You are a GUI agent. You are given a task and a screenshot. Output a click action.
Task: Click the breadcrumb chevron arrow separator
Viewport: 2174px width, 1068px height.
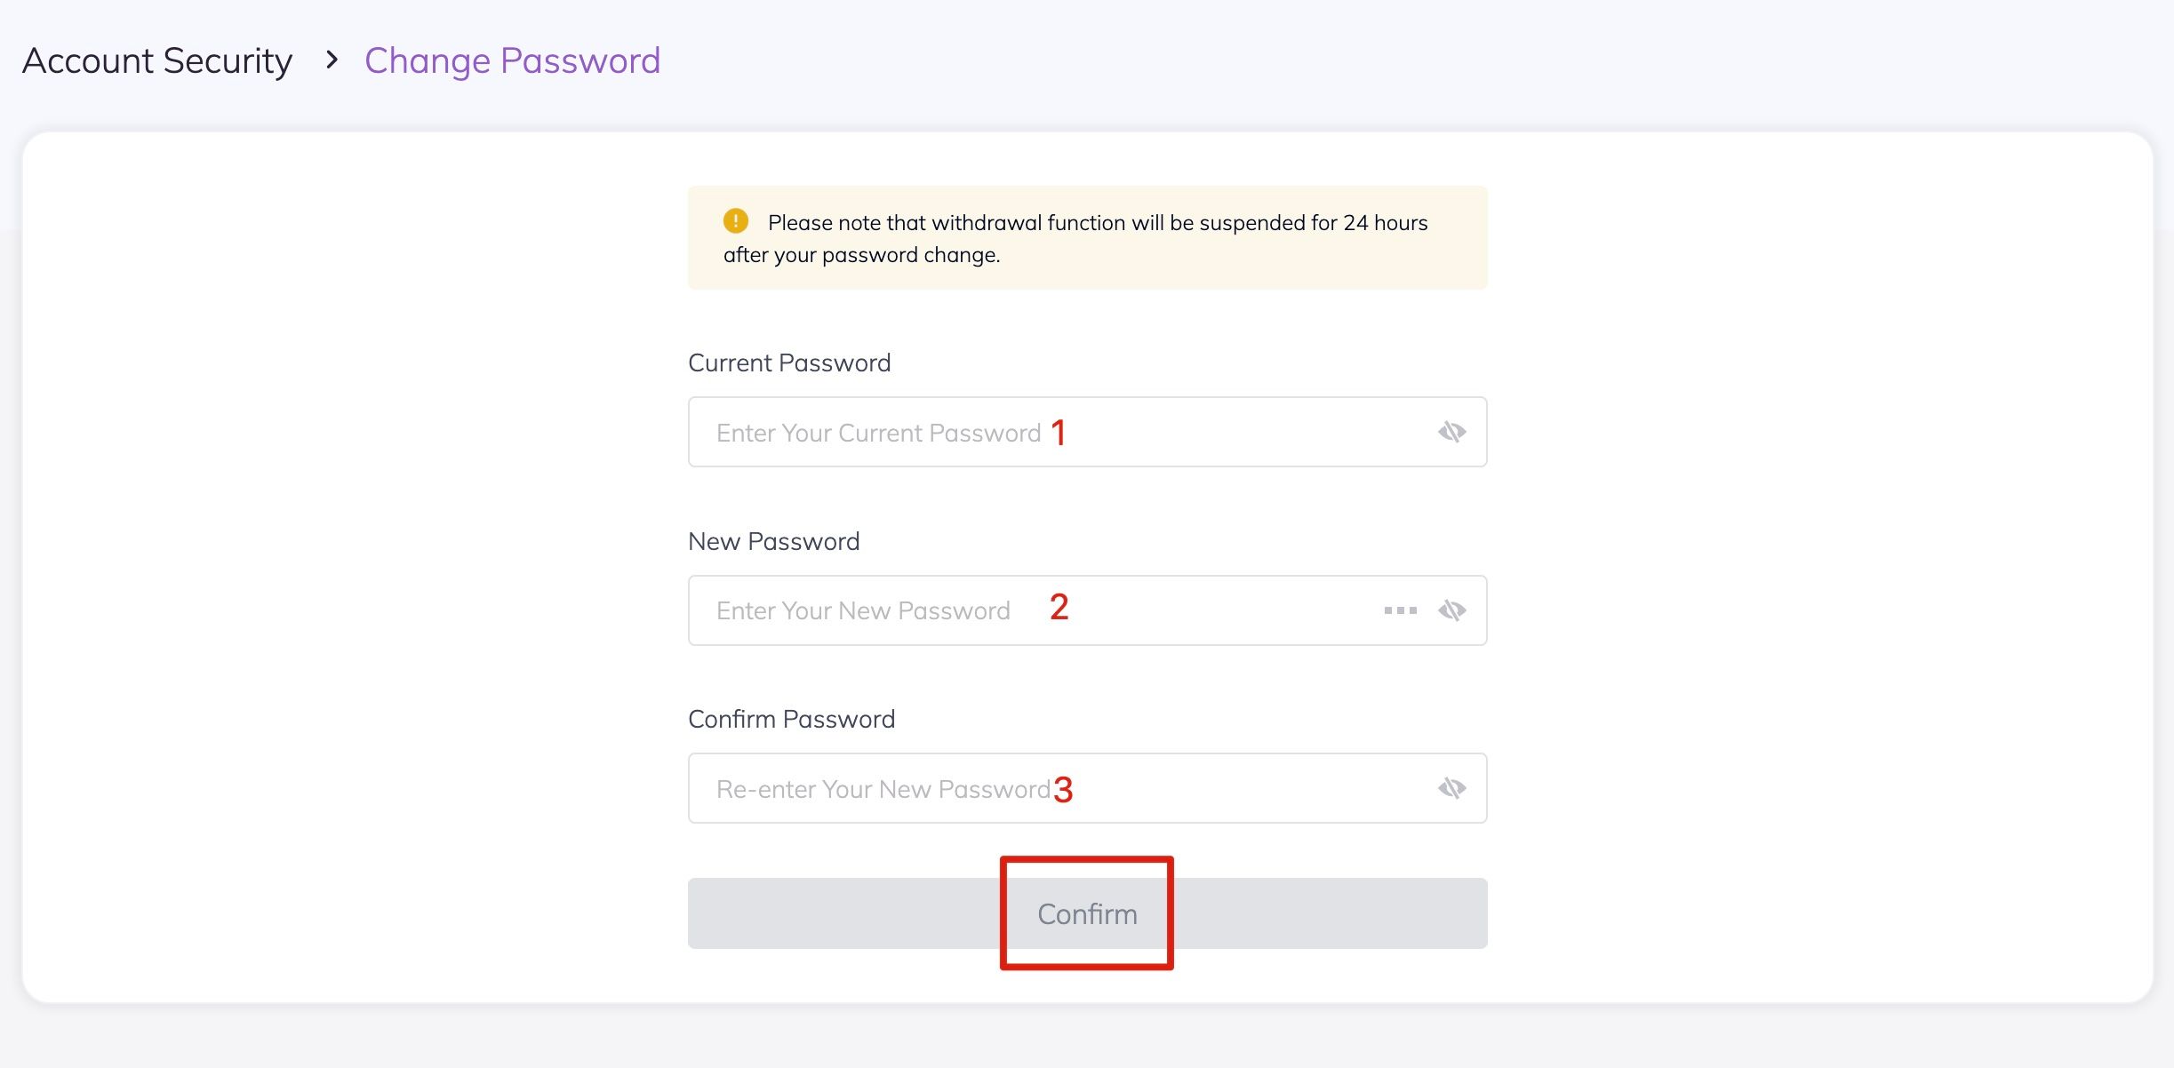coord(332,60)
